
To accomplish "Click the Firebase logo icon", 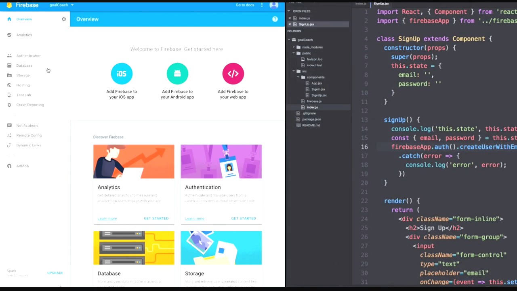I will point(9,5).
